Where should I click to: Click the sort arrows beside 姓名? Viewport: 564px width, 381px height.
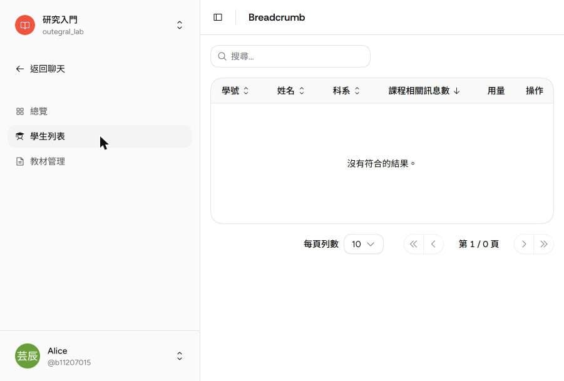[302, 91]
